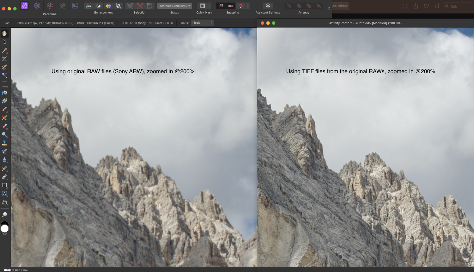Select the Artistic Text tool

pos(4,194)
